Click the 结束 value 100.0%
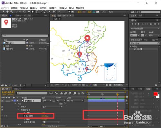 (45, 116)
